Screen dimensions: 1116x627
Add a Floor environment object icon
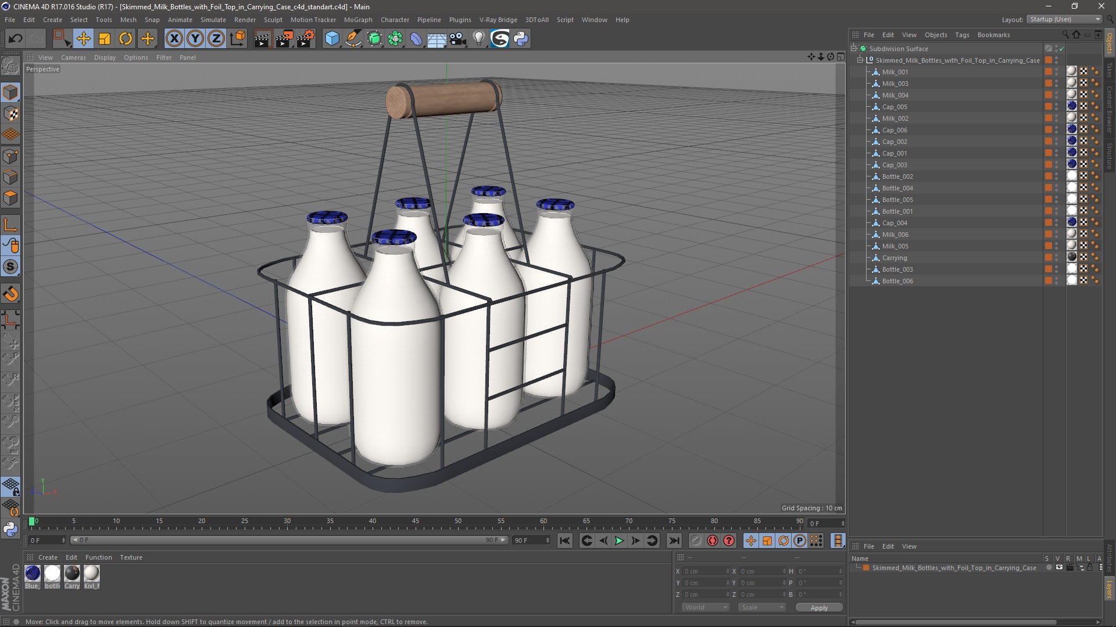tap(437, 39)
